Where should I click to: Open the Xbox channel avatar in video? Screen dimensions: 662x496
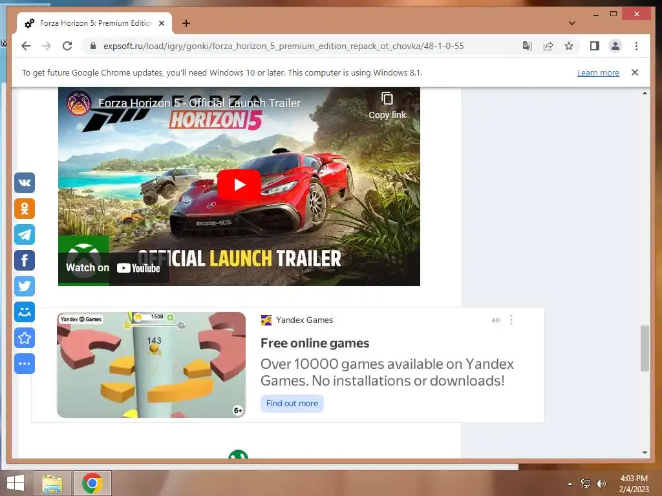pos(79,103)
